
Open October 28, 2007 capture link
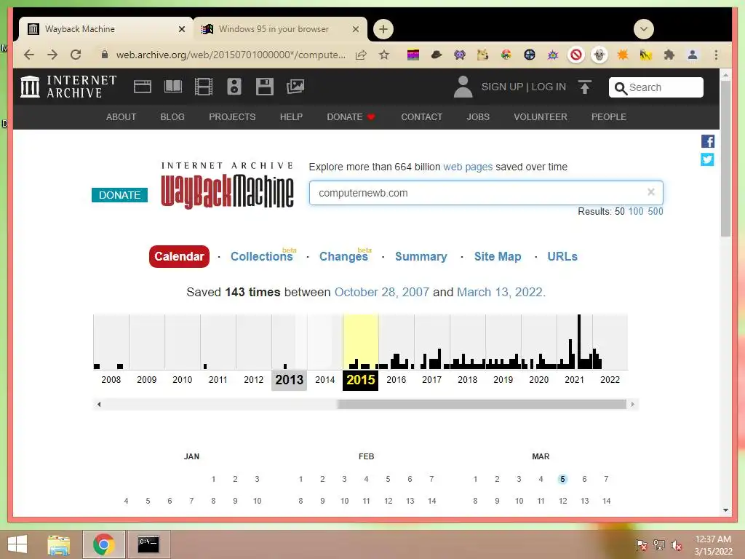point(381,292)
